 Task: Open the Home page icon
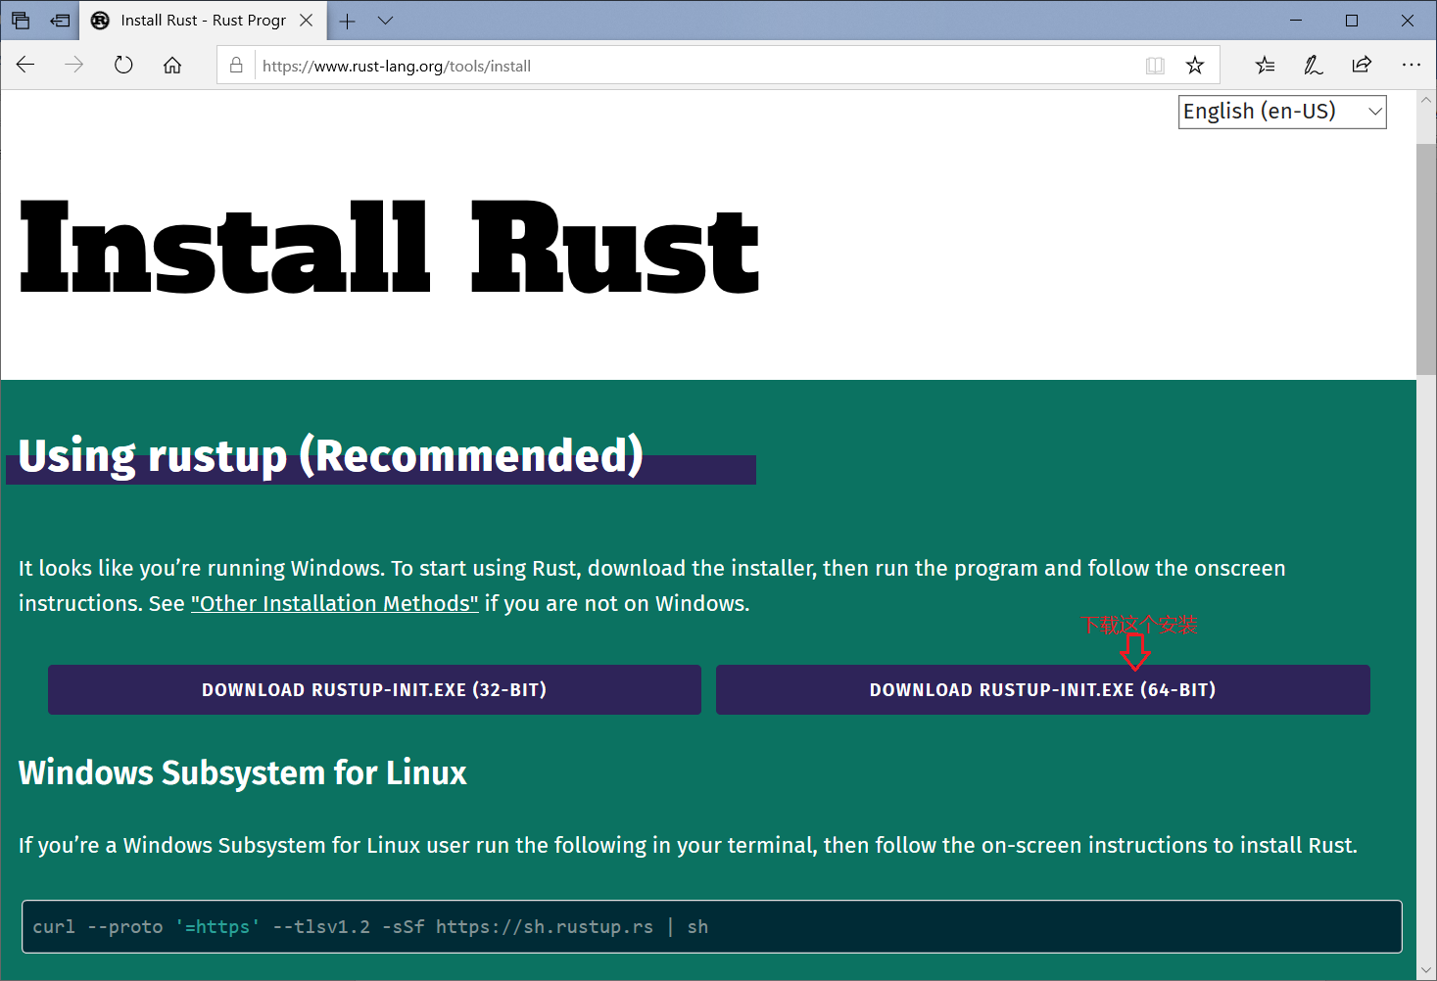[172, 65]
